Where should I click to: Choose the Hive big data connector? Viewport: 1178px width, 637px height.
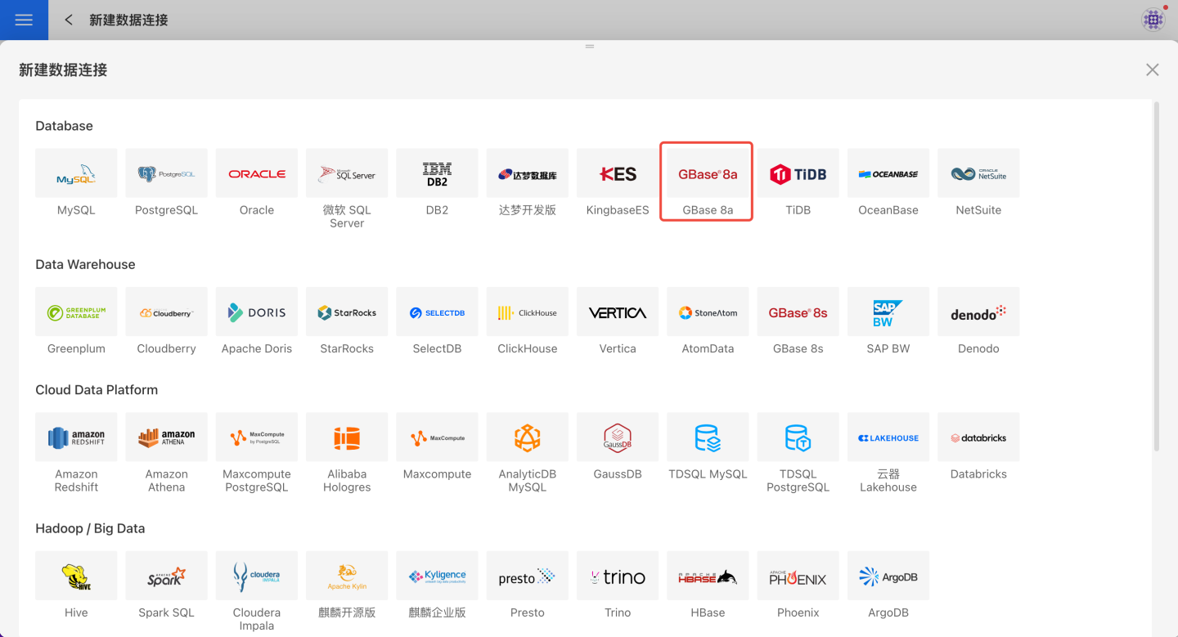click(76, 576)
